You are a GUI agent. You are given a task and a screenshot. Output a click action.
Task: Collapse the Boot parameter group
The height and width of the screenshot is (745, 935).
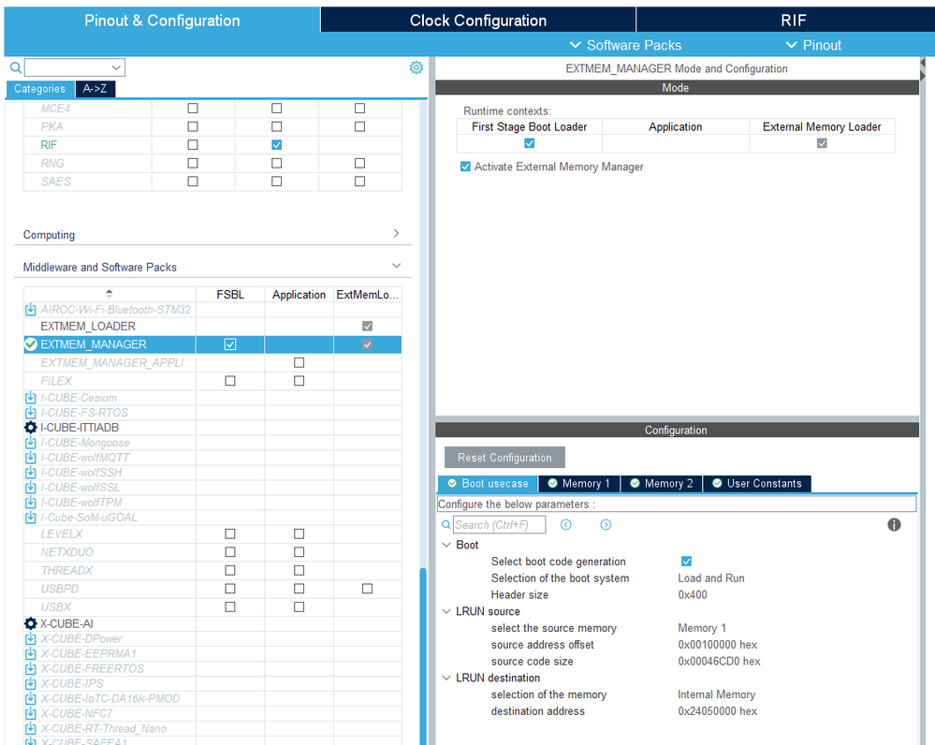446,545
